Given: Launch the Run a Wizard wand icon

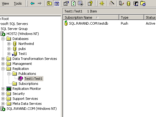Looking at the screenshot, I should click(112, 3).
